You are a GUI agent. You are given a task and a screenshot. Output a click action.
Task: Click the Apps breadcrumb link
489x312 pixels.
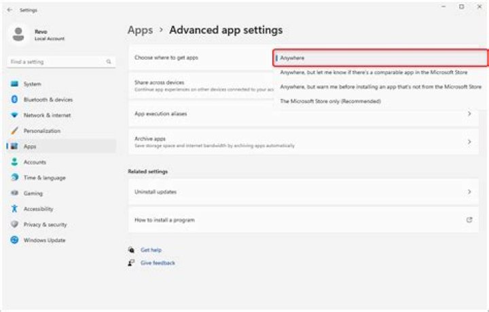click(x=139, y=31)
